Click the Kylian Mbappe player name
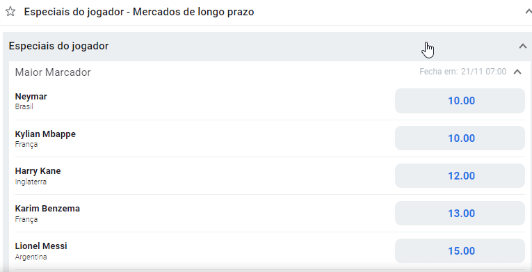This screenshot has width=532, height=272. (45, 134)
